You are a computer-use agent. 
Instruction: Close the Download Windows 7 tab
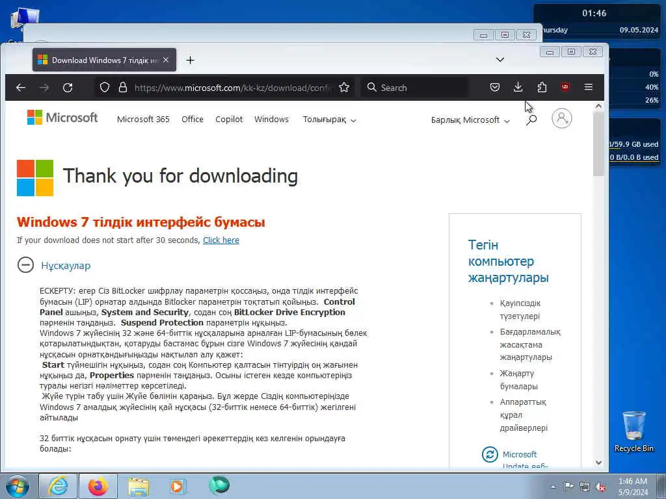[166, 60]
